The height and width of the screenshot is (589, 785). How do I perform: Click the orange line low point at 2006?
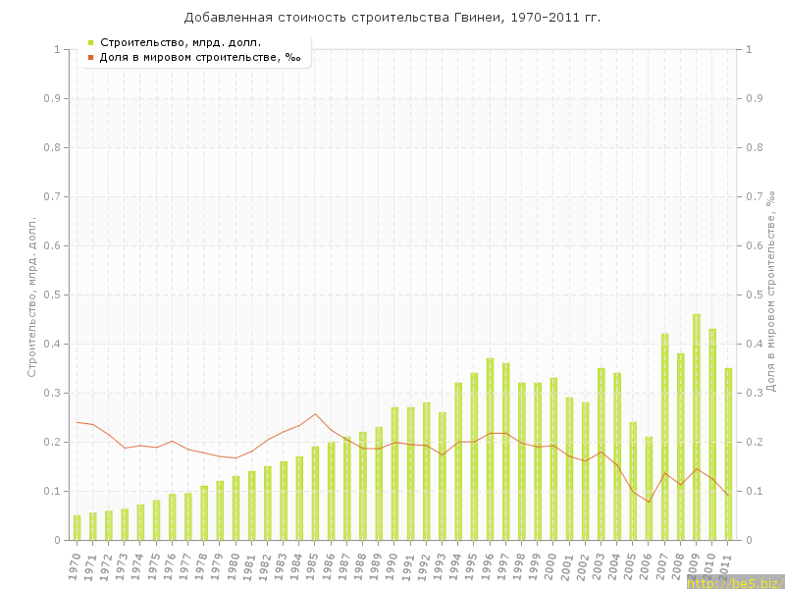click(649, 502)
